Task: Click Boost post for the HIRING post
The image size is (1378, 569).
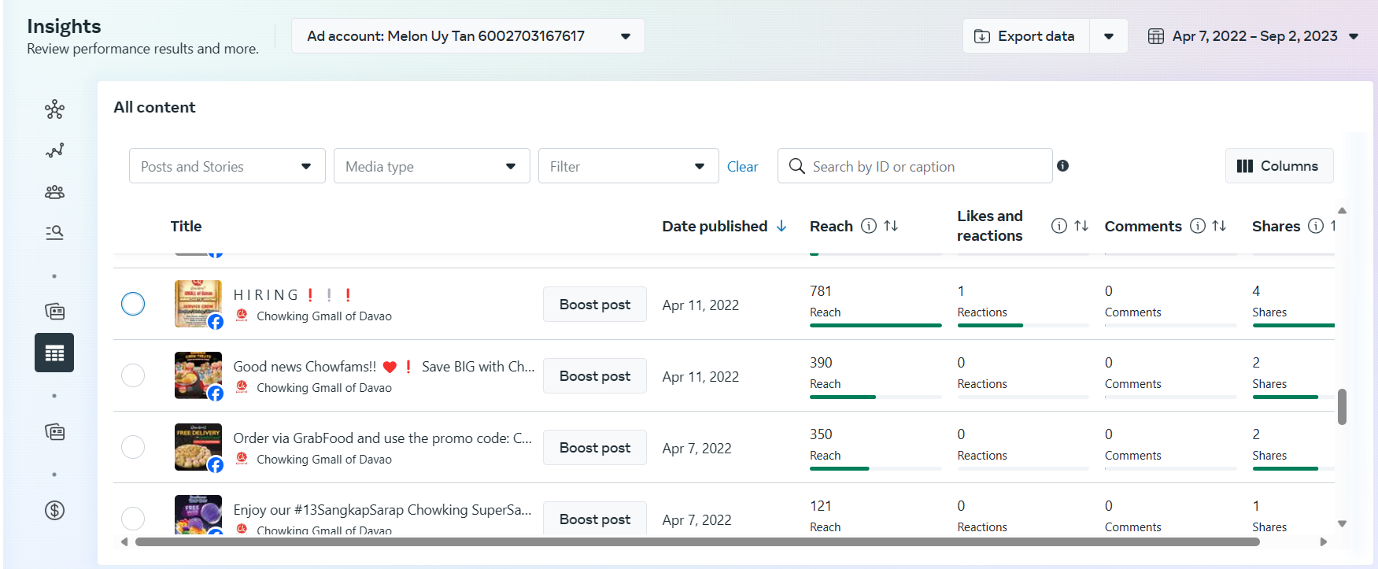Action: tap(594, 305)
